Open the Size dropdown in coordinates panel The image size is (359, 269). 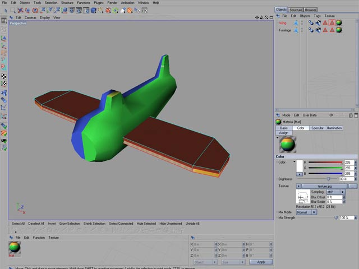(x=233, y=262)
